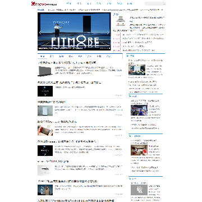Click the red site logo in header
The height and width of the screenshot is (202, 202).
coord(44,3)
